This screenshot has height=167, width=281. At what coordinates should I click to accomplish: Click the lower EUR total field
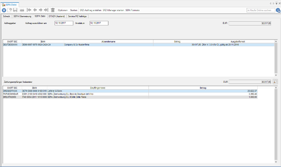(x=250, y=82)
